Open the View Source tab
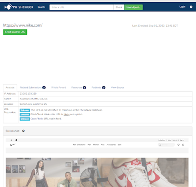 coord(118,88)
